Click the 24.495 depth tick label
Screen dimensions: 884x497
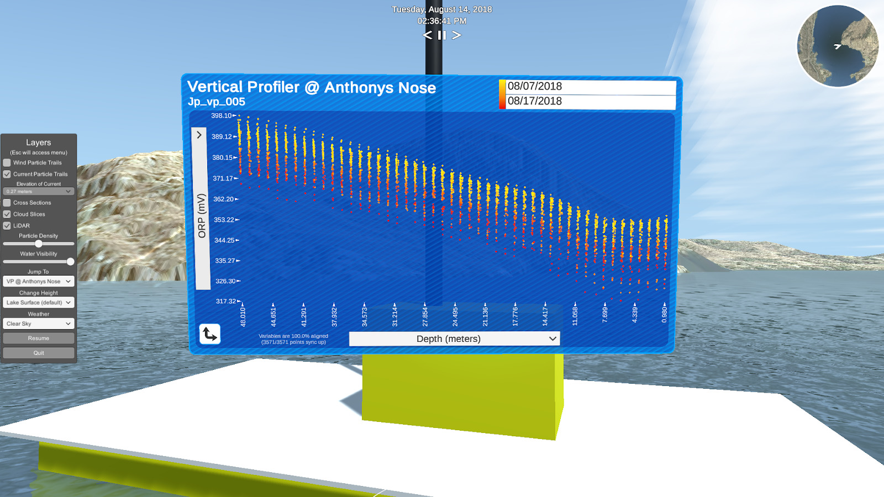(455, 317)
